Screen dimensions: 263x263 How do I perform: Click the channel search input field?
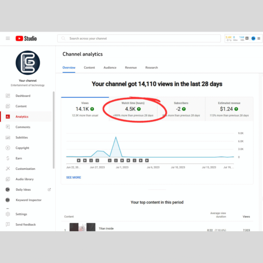pos(138,38)
